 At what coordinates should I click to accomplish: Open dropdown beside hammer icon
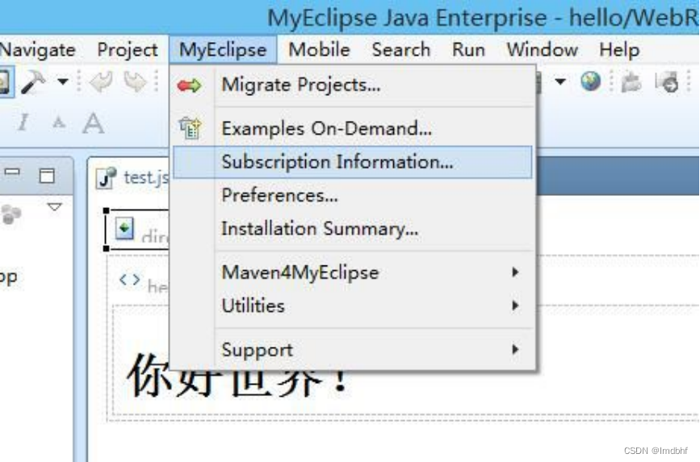[62, 81]
